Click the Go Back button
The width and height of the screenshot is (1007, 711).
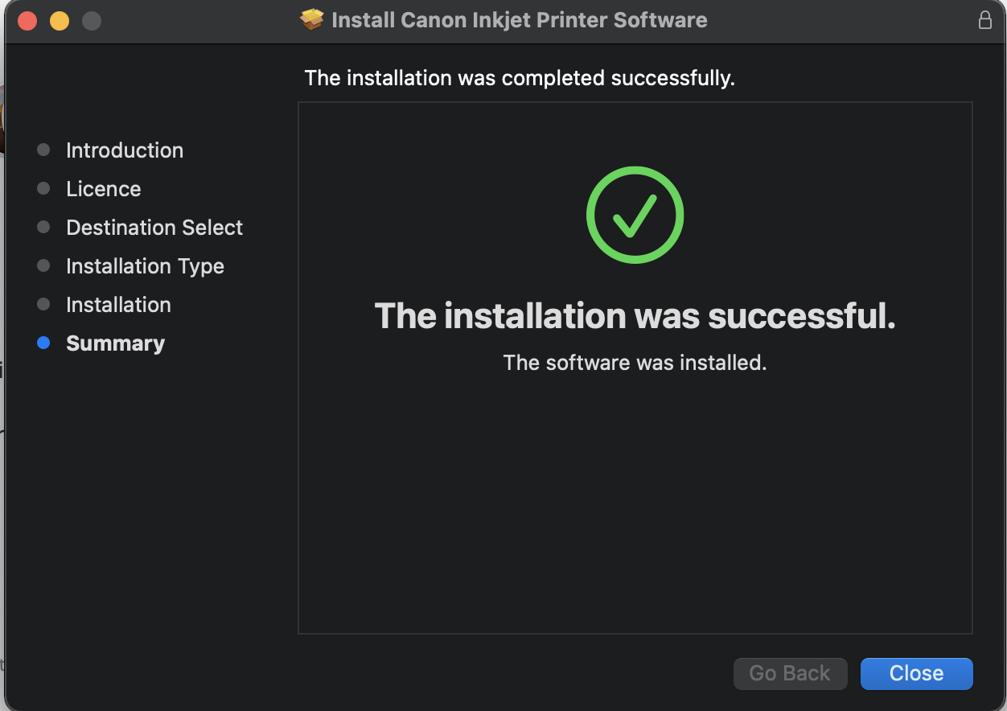(x=789, y=673)
